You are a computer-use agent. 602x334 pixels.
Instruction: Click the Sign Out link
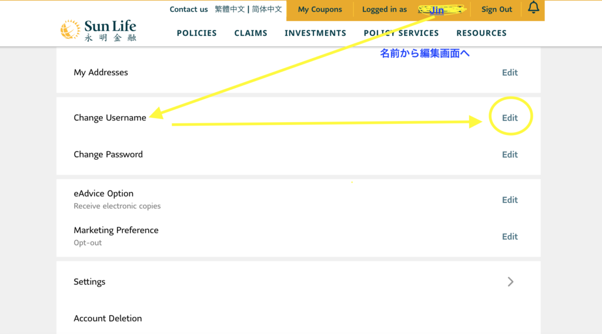(497, 9)
